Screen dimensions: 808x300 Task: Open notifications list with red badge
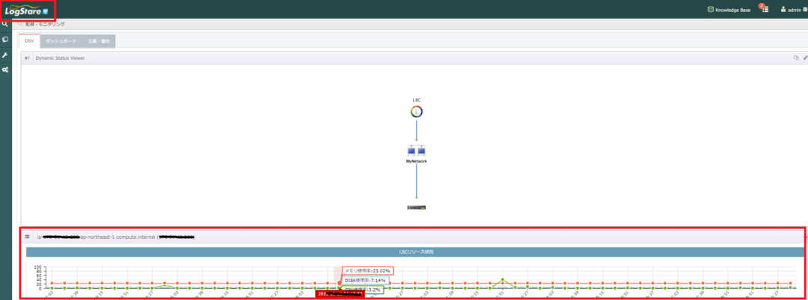click(765, 10)
